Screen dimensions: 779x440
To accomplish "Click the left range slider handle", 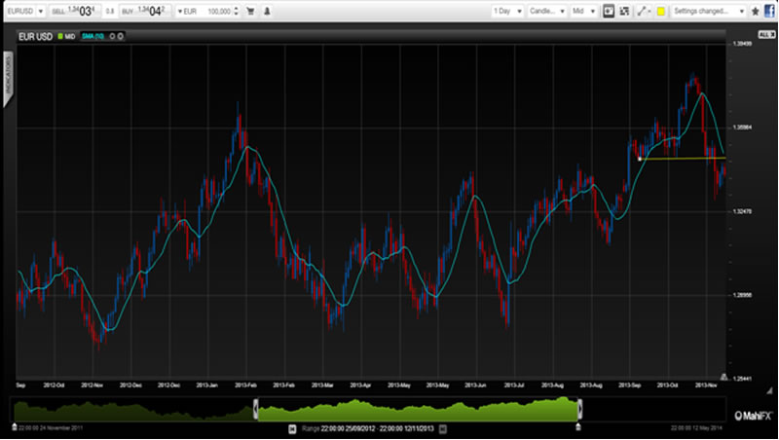I will [x=255, y=409].
